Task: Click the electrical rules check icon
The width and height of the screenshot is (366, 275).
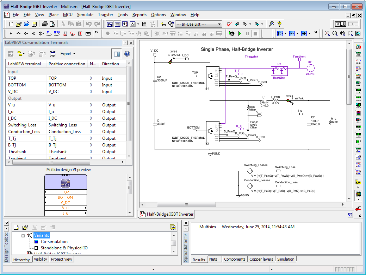Action: [x=229, y=24]
